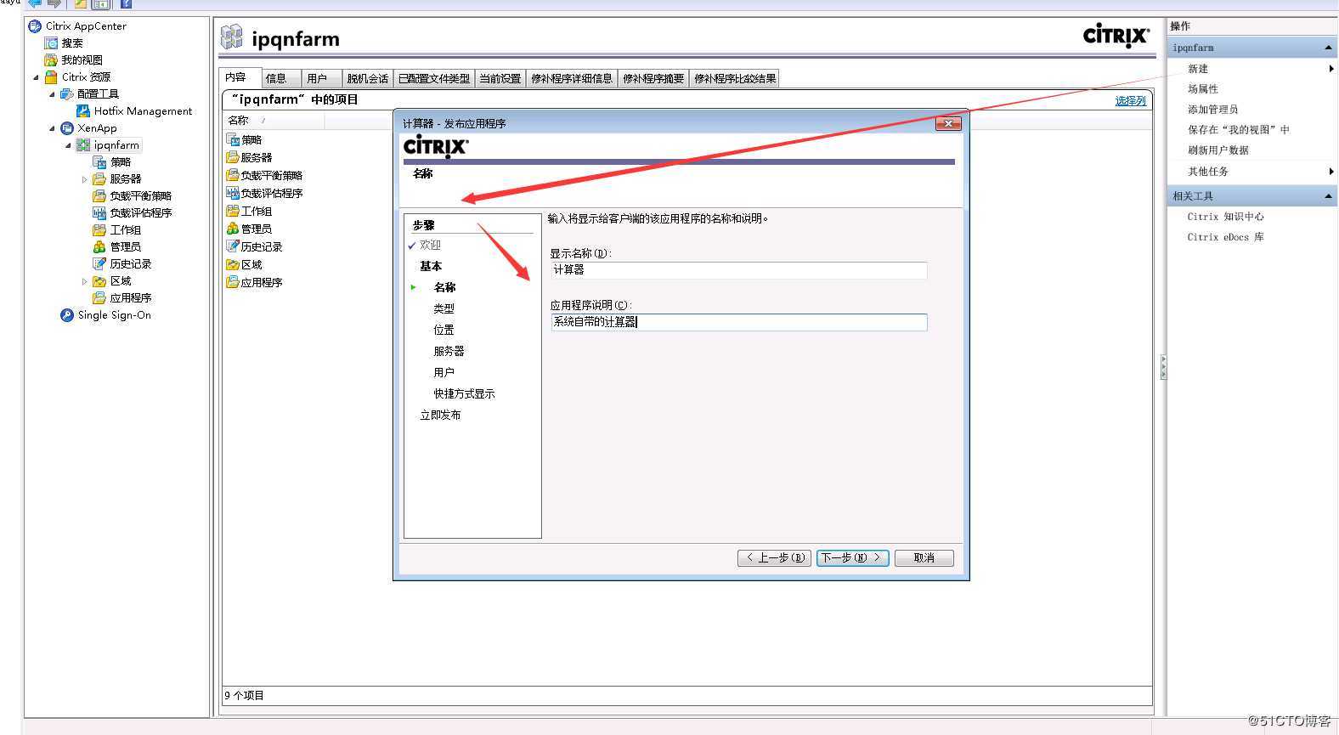The width and height of the screenshot is (1339, 735).
Task: Click the 配置工具 icon in tree
Action: [x=66, y=93]
